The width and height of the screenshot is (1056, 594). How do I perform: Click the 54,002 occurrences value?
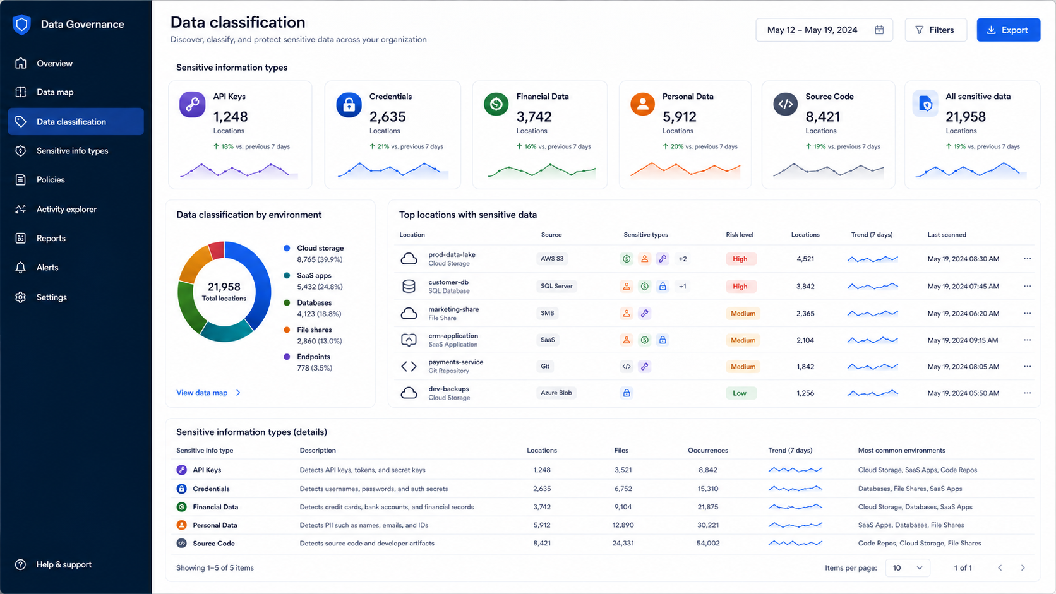(708, 543)
